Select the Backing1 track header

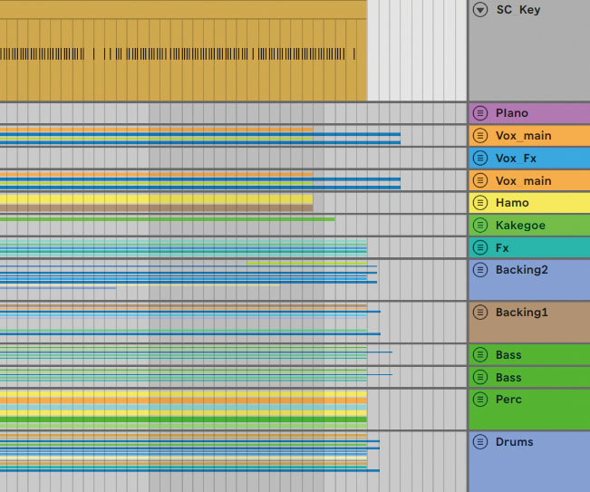pos(529,323)
